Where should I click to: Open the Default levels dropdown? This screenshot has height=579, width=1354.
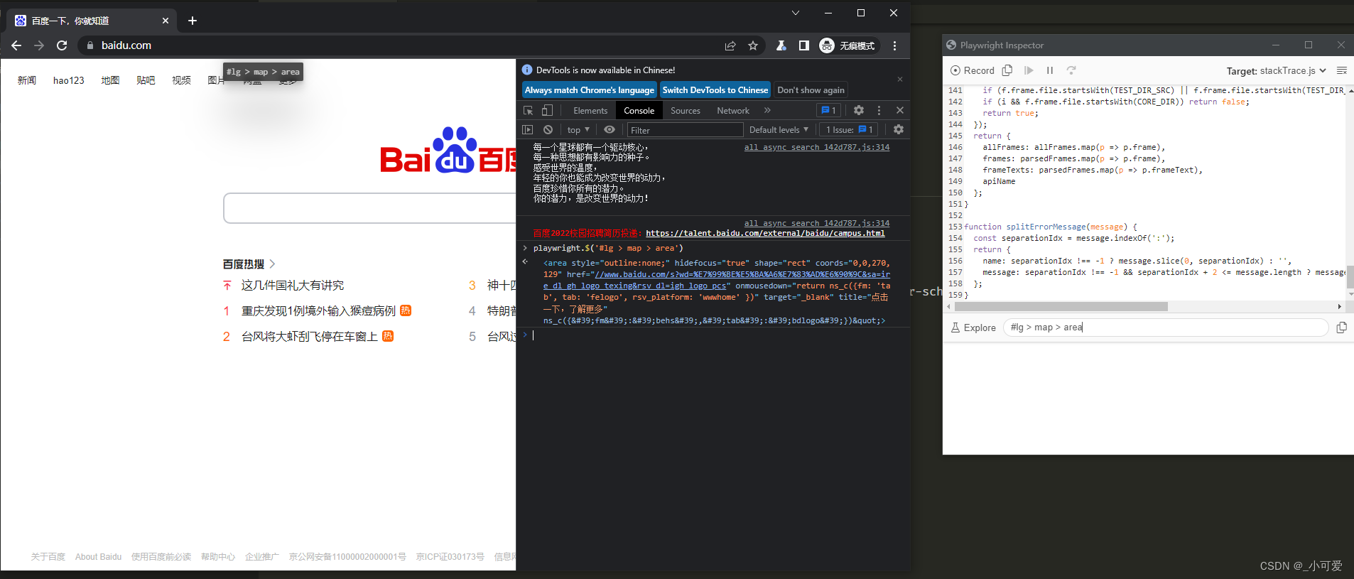tap(779, 130)
